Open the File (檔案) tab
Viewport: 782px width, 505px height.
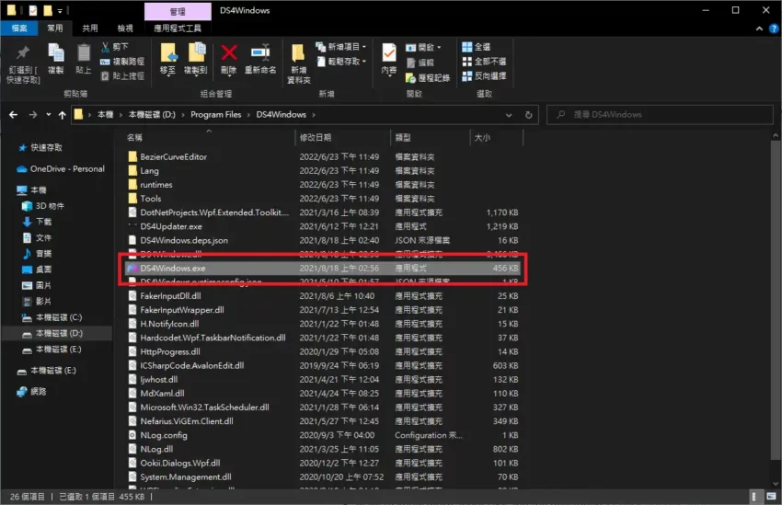point(19,28)
